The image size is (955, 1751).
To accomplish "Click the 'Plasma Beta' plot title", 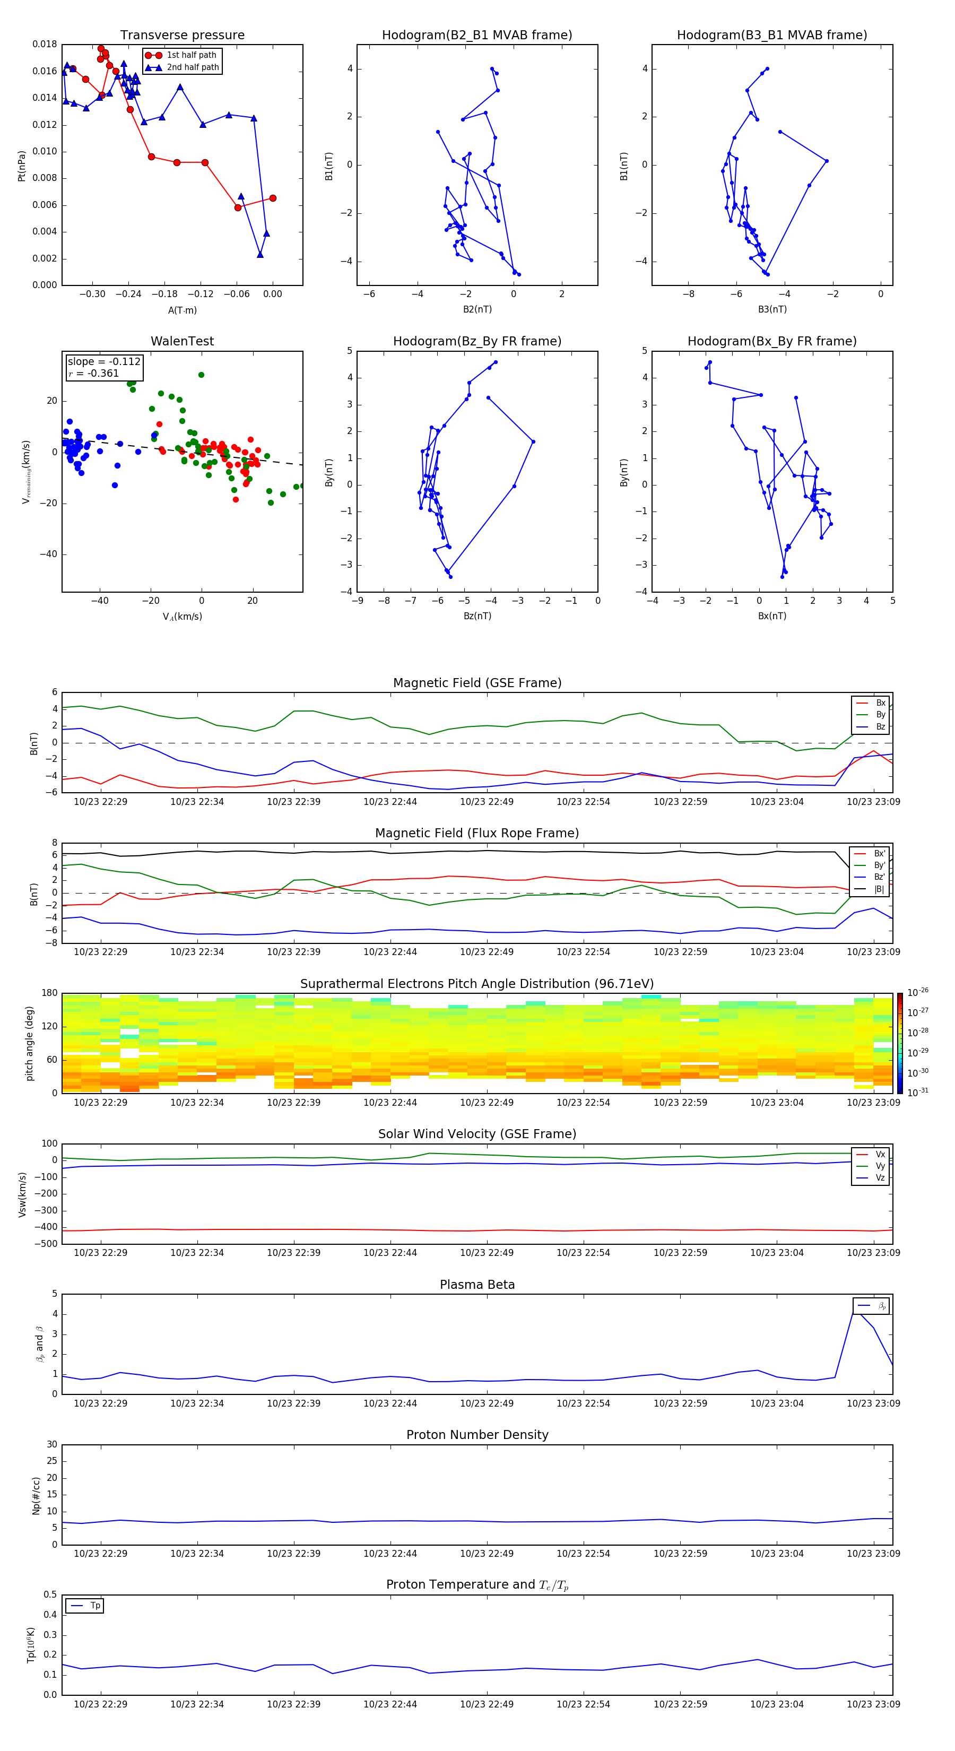I will tap(477, 1285).
